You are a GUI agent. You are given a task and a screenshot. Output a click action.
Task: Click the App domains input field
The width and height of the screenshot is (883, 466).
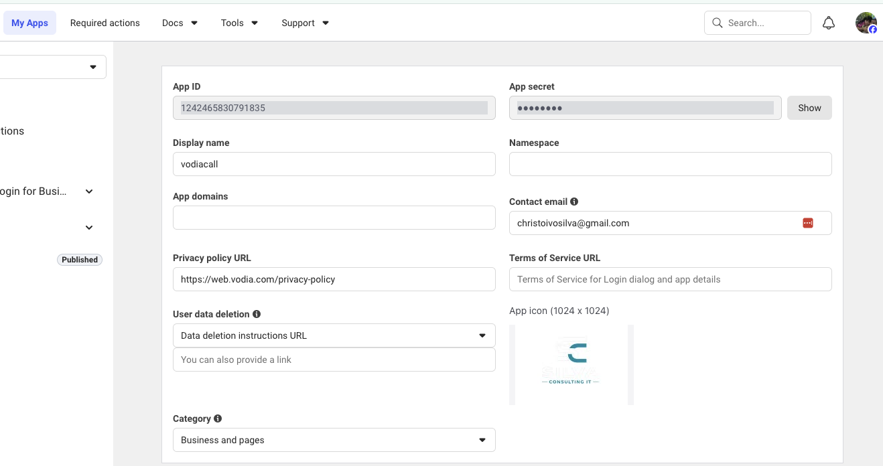point(334,218)
